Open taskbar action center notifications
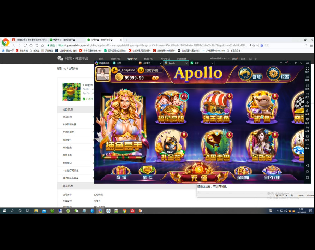Viewport: 315px width, 250px height. (x=310, y=211)
